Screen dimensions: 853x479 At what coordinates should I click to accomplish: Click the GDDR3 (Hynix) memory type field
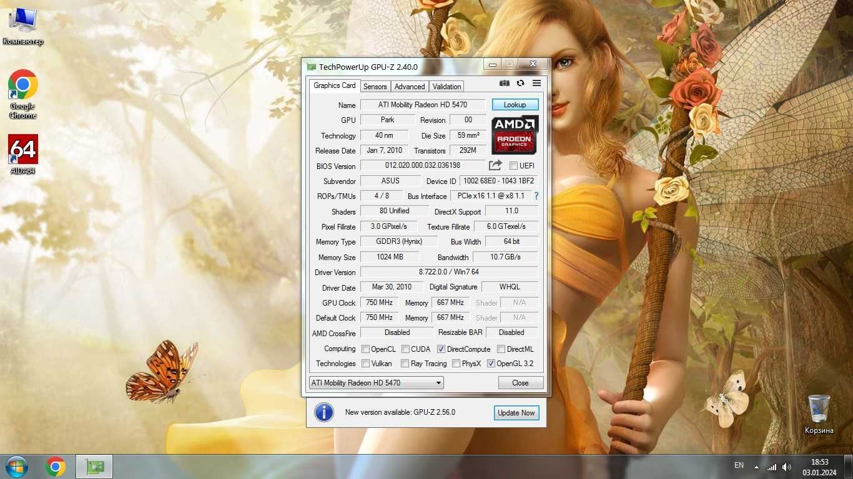pos(399,241)
